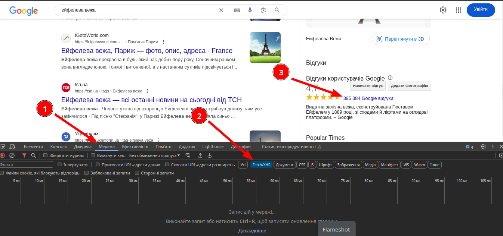
Task: Open DevTools settings gear
Action: (483, 147)
